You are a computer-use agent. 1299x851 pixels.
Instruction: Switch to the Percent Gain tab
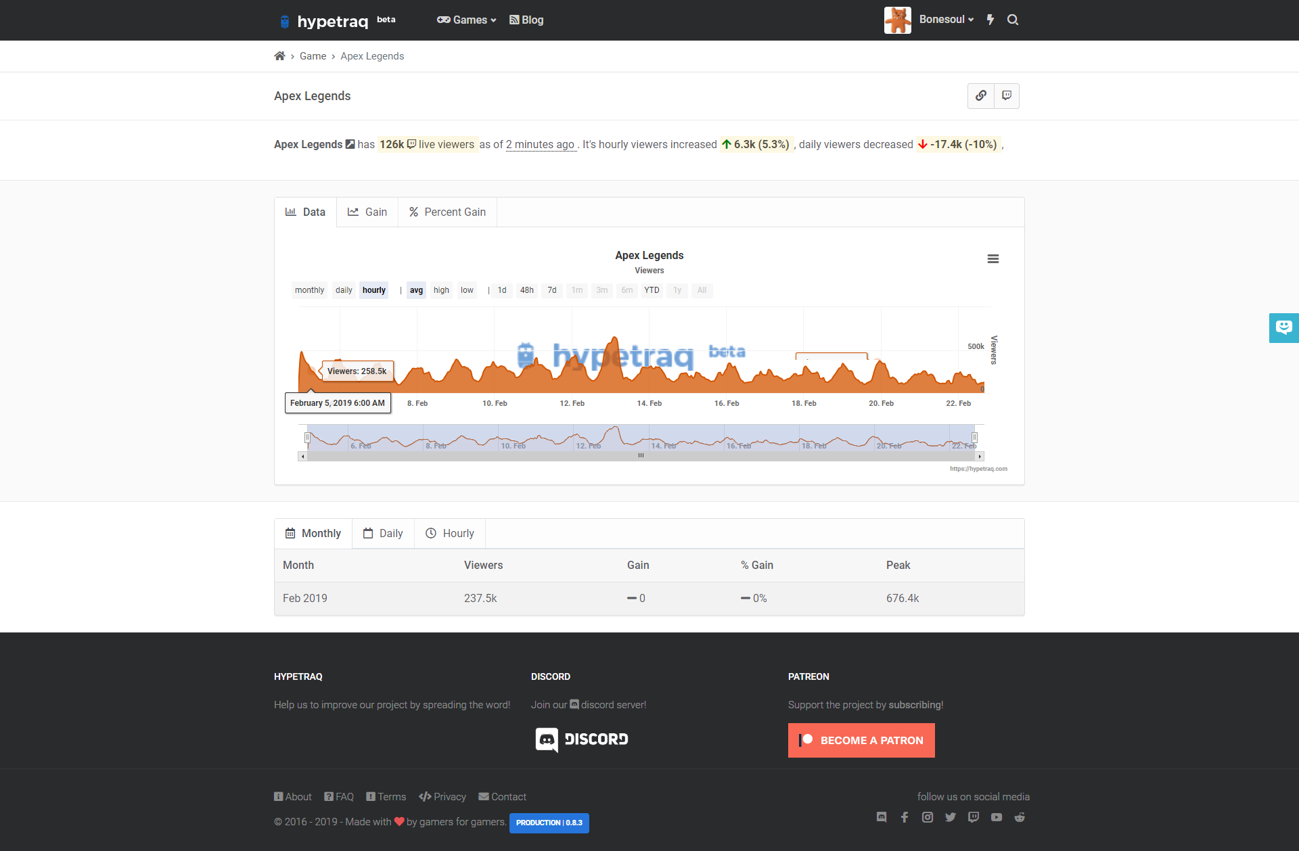click(x=447, y=212)
